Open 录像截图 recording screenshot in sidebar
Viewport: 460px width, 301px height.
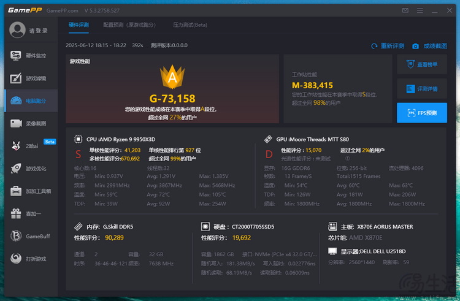[x=31, y=123]
